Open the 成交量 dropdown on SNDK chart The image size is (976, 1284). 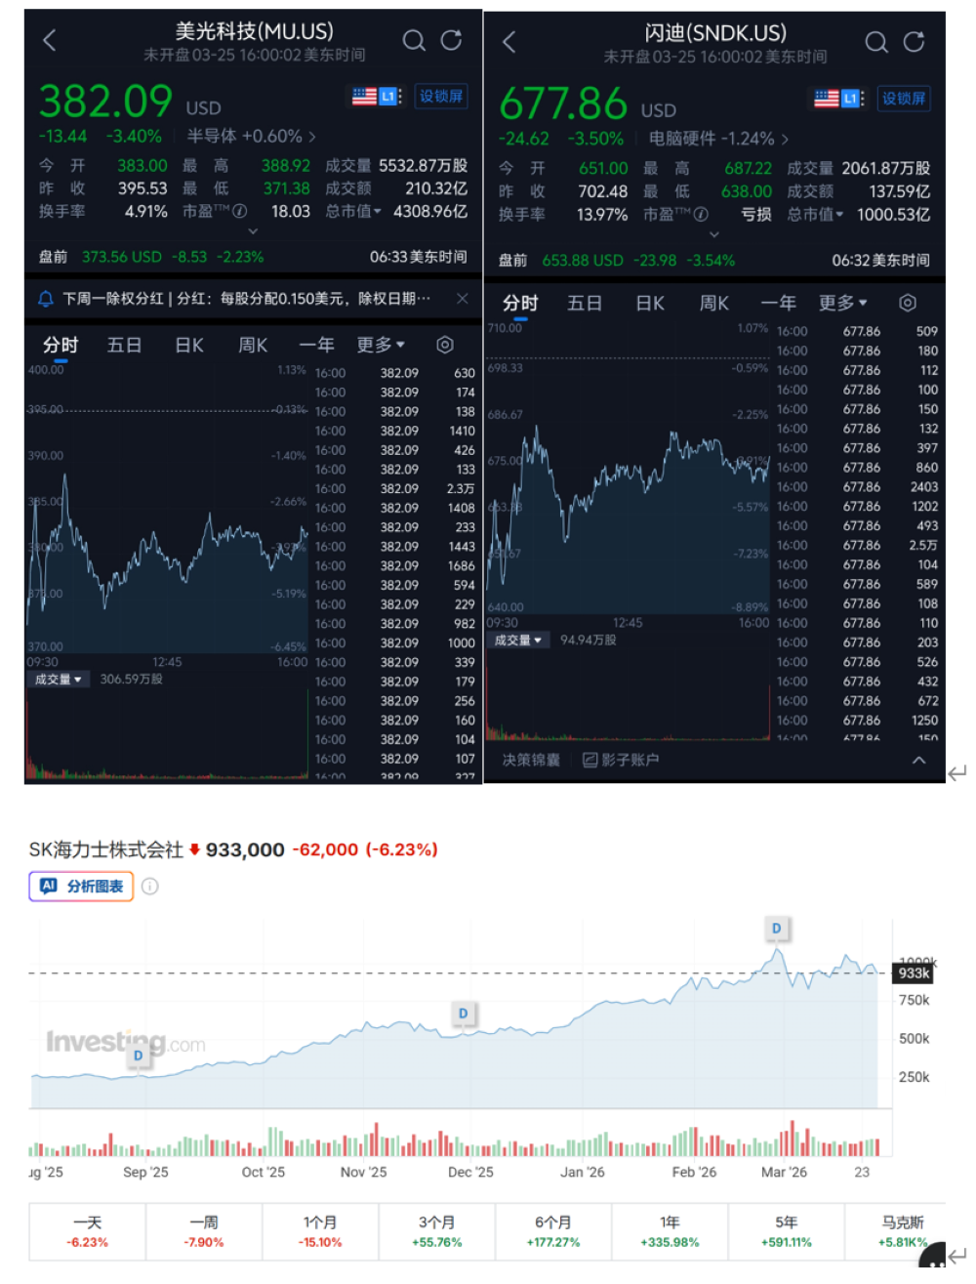click(x=518, y=640)
